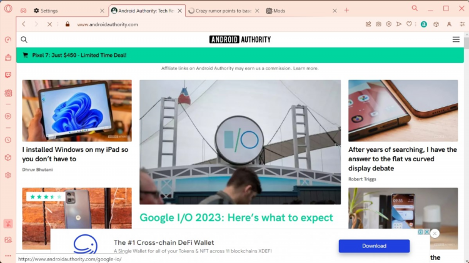The height and width of the screenshot is (263, 469).
Task: Open extensions cube in the toolbar
Action: tap(436, 24)
